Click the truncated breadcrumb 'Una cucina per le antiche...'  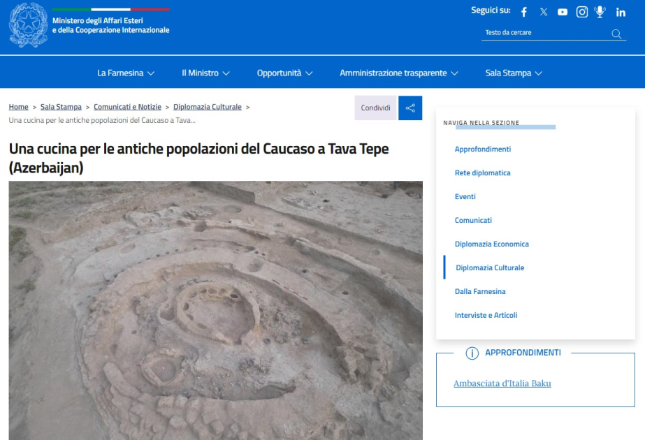(x=102, y=121)
